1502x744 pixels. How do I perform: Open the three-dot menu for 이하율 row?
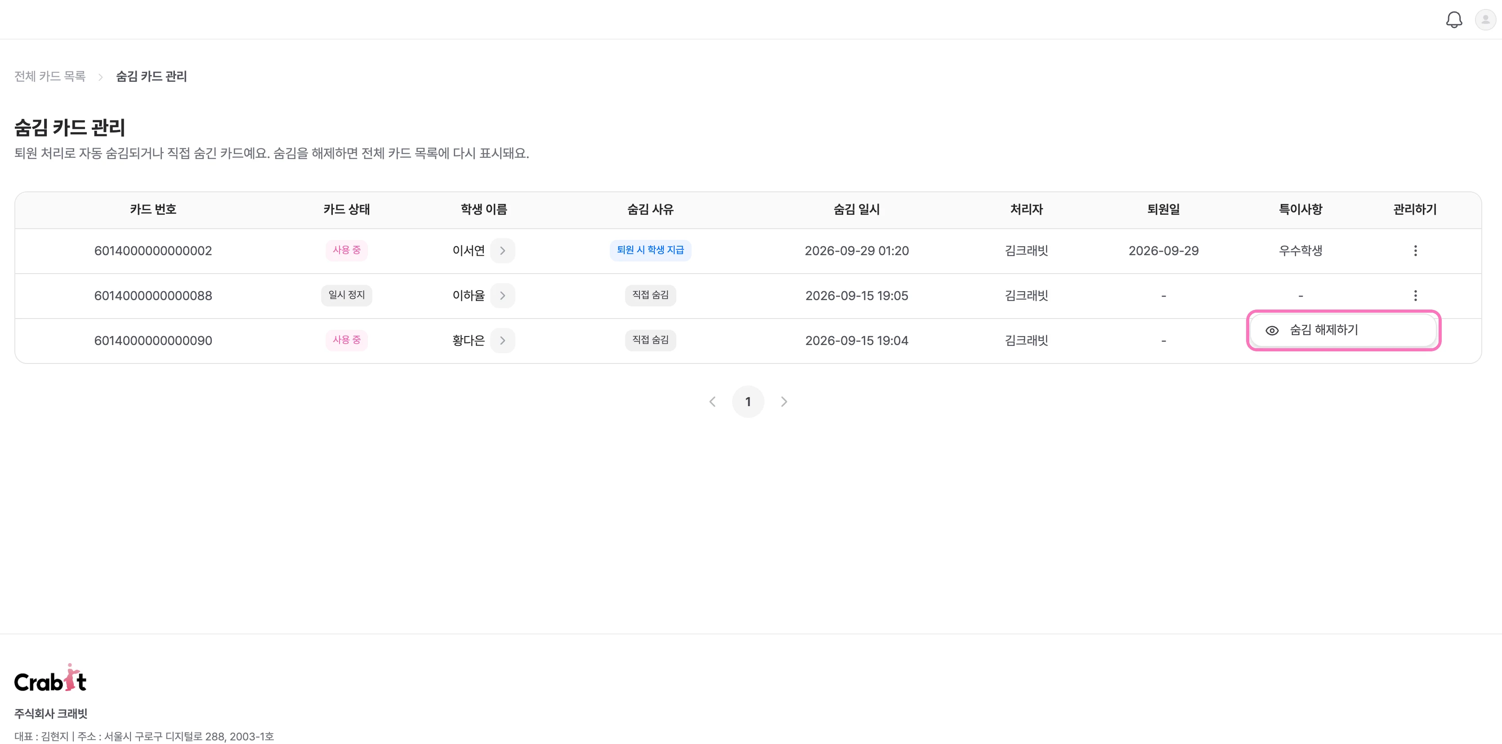coord(1415,295)
